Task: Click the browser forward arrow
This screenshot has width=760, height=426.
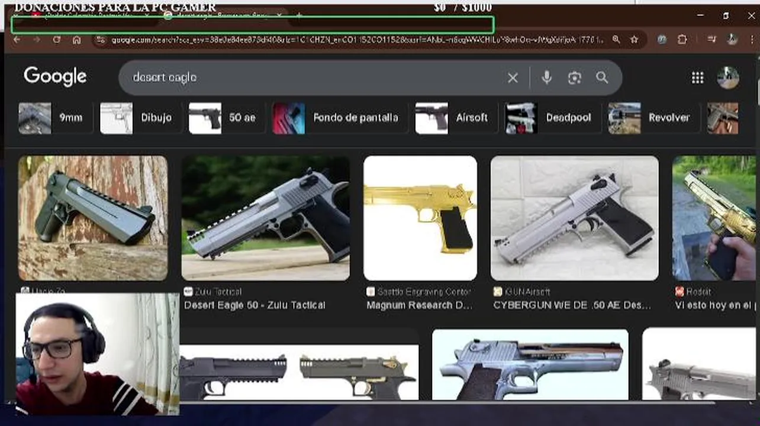Action: point(37,40)
